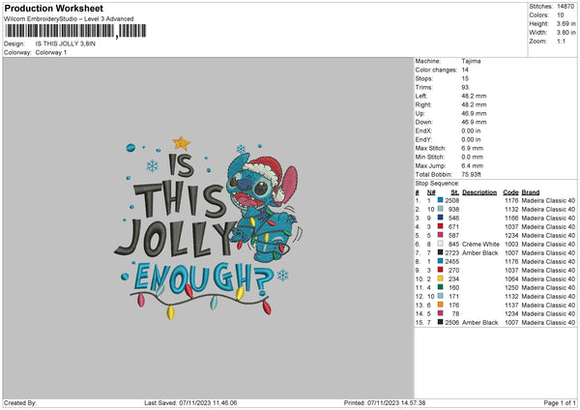Click the red swatch in stop row 9
Image resolution: width=580 pixels, height=410 pixels.
[440, 270]
